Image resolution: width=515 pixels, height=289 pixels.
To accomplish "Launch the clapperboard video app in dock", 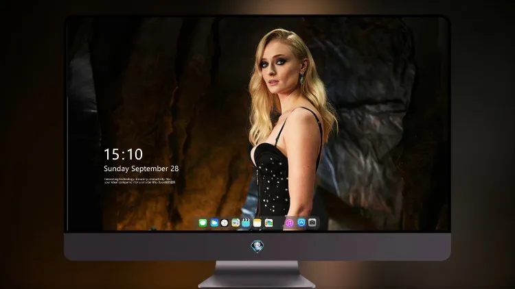I will (x=246, y=223).
